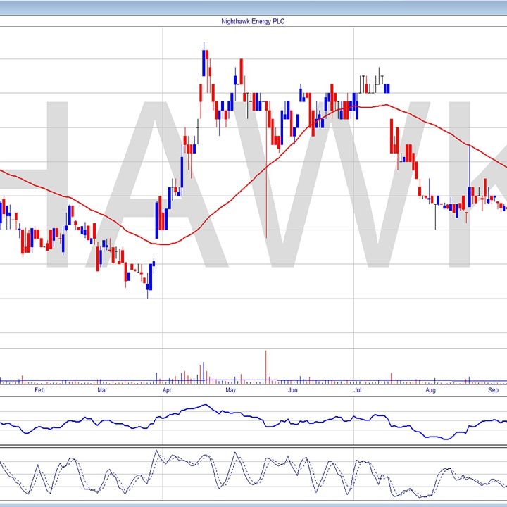Viewport: 507px width, 507px height.
Task: Click the May month axis label
Action: tap(230, 389)
